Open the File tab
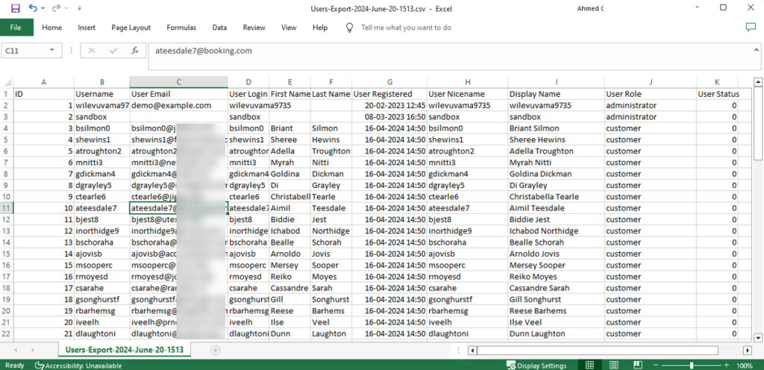This screenshot has width=764, height=370. (x=16, y=28)
